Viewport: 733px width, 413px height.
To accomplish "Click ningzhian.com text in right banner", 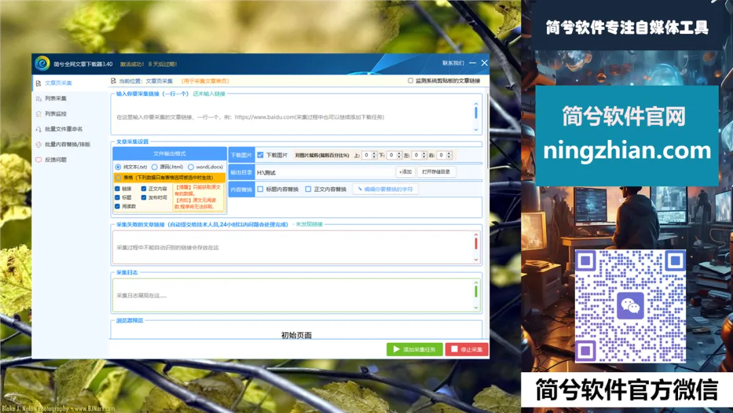I will point(627,151).
